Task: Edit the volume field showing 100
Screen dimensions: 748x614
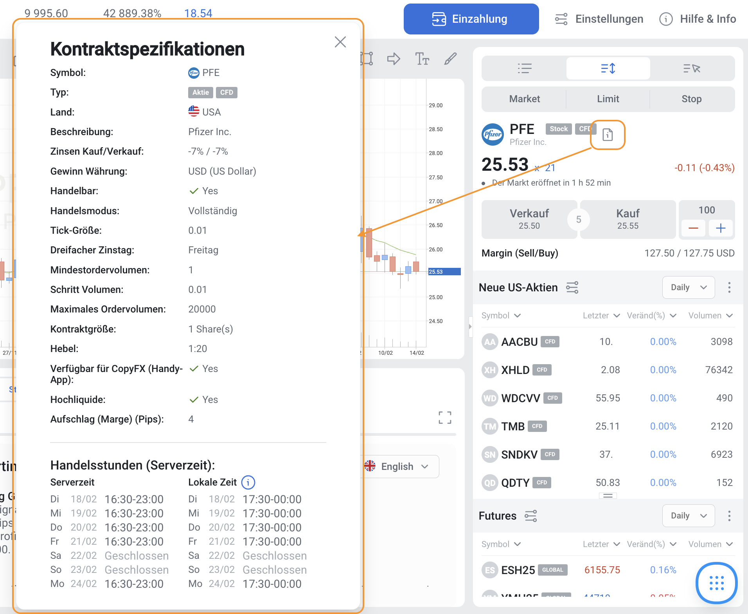Action: (x=707, y=210)
